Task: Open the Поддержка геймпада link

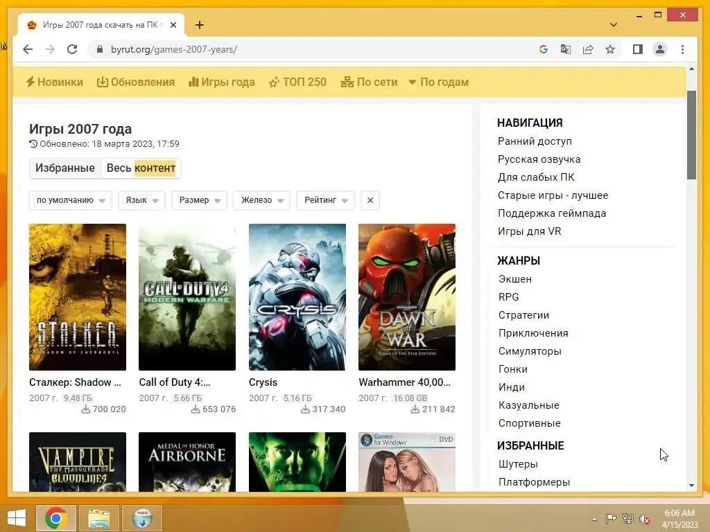Action: 552,213
